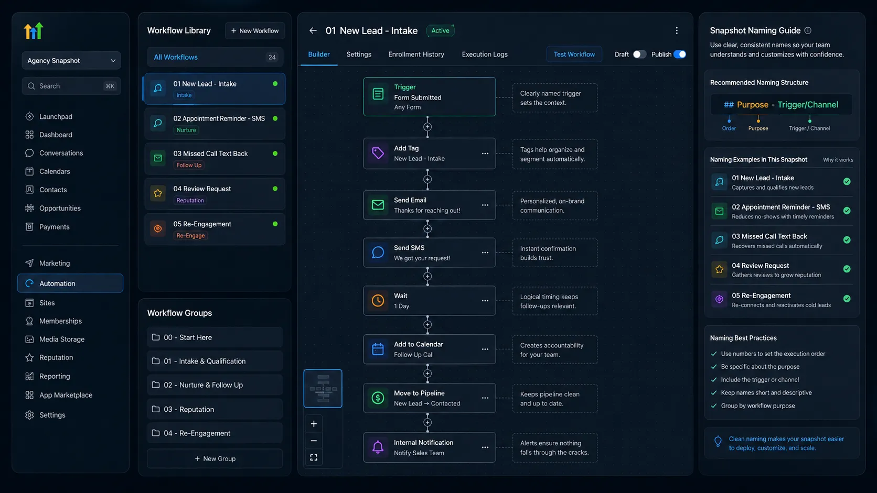Click the info icon beside Snapshot Naming Guide
This screenshot has width=877, height=493.
tap(808, 30)
